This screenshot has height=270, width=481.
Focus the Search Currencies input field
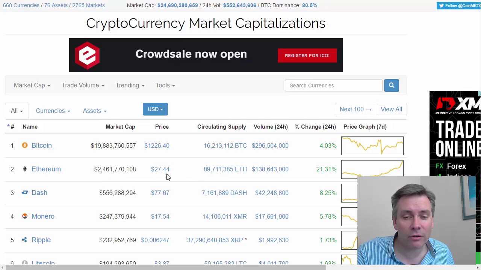tap(333, 85)
